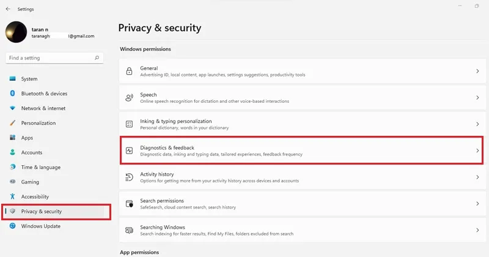Open Search permissions via its chevron
The width and height of the screenshot is (489, 257).
[x=477, y=204]
